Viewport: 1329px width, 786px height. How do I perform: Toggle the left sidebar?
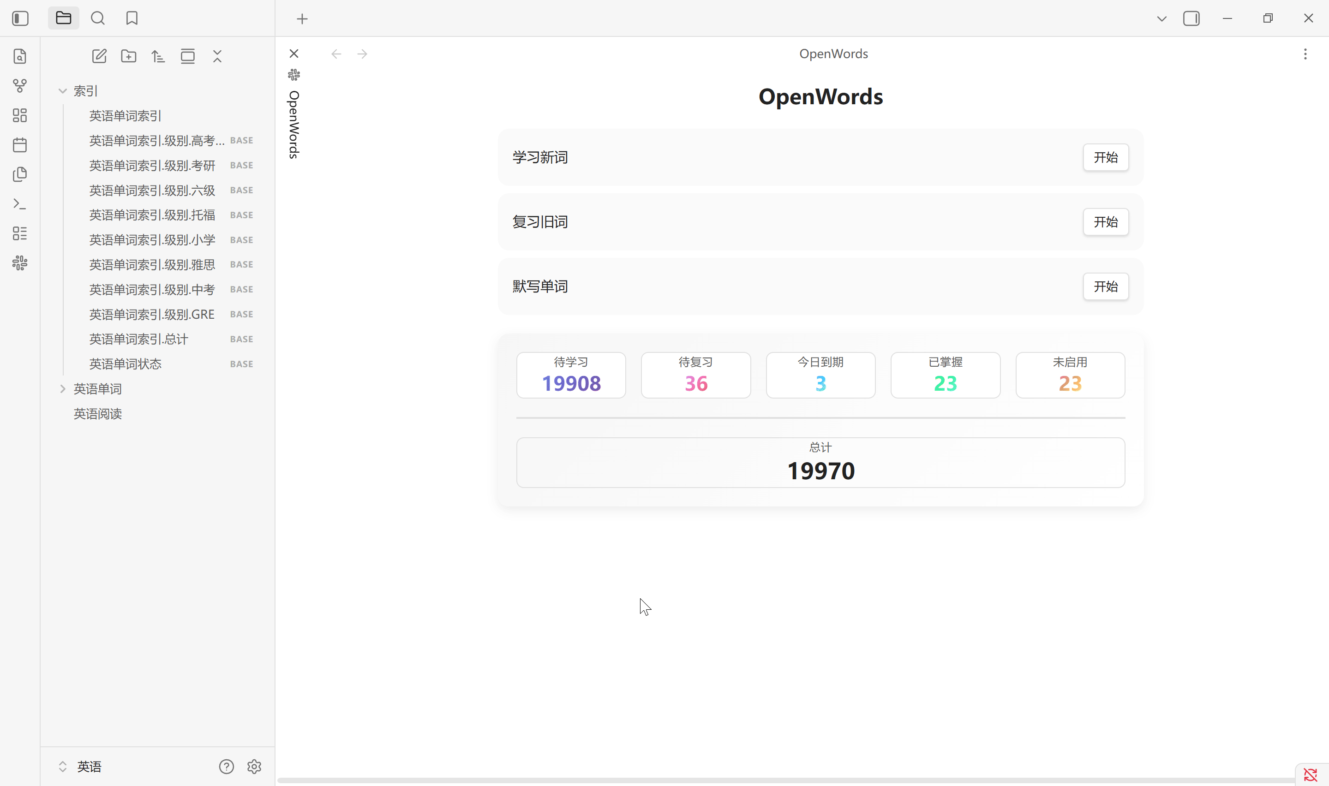pyautogui.click(x=20, y=18)
